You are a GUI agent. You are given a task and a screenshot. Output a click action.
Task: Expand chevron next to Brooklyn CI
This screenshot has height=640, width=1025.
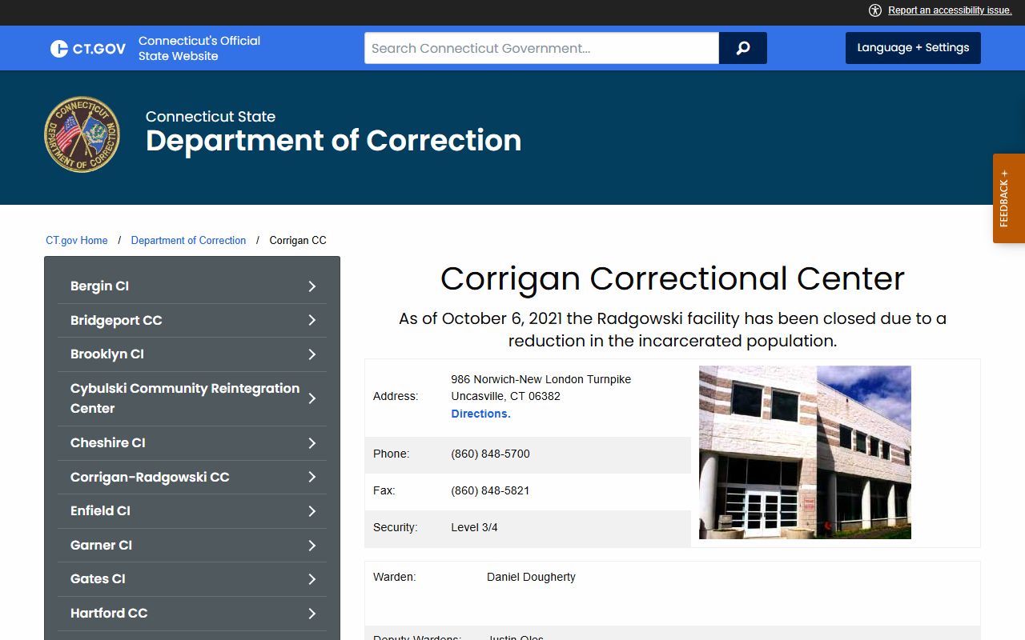312,354
